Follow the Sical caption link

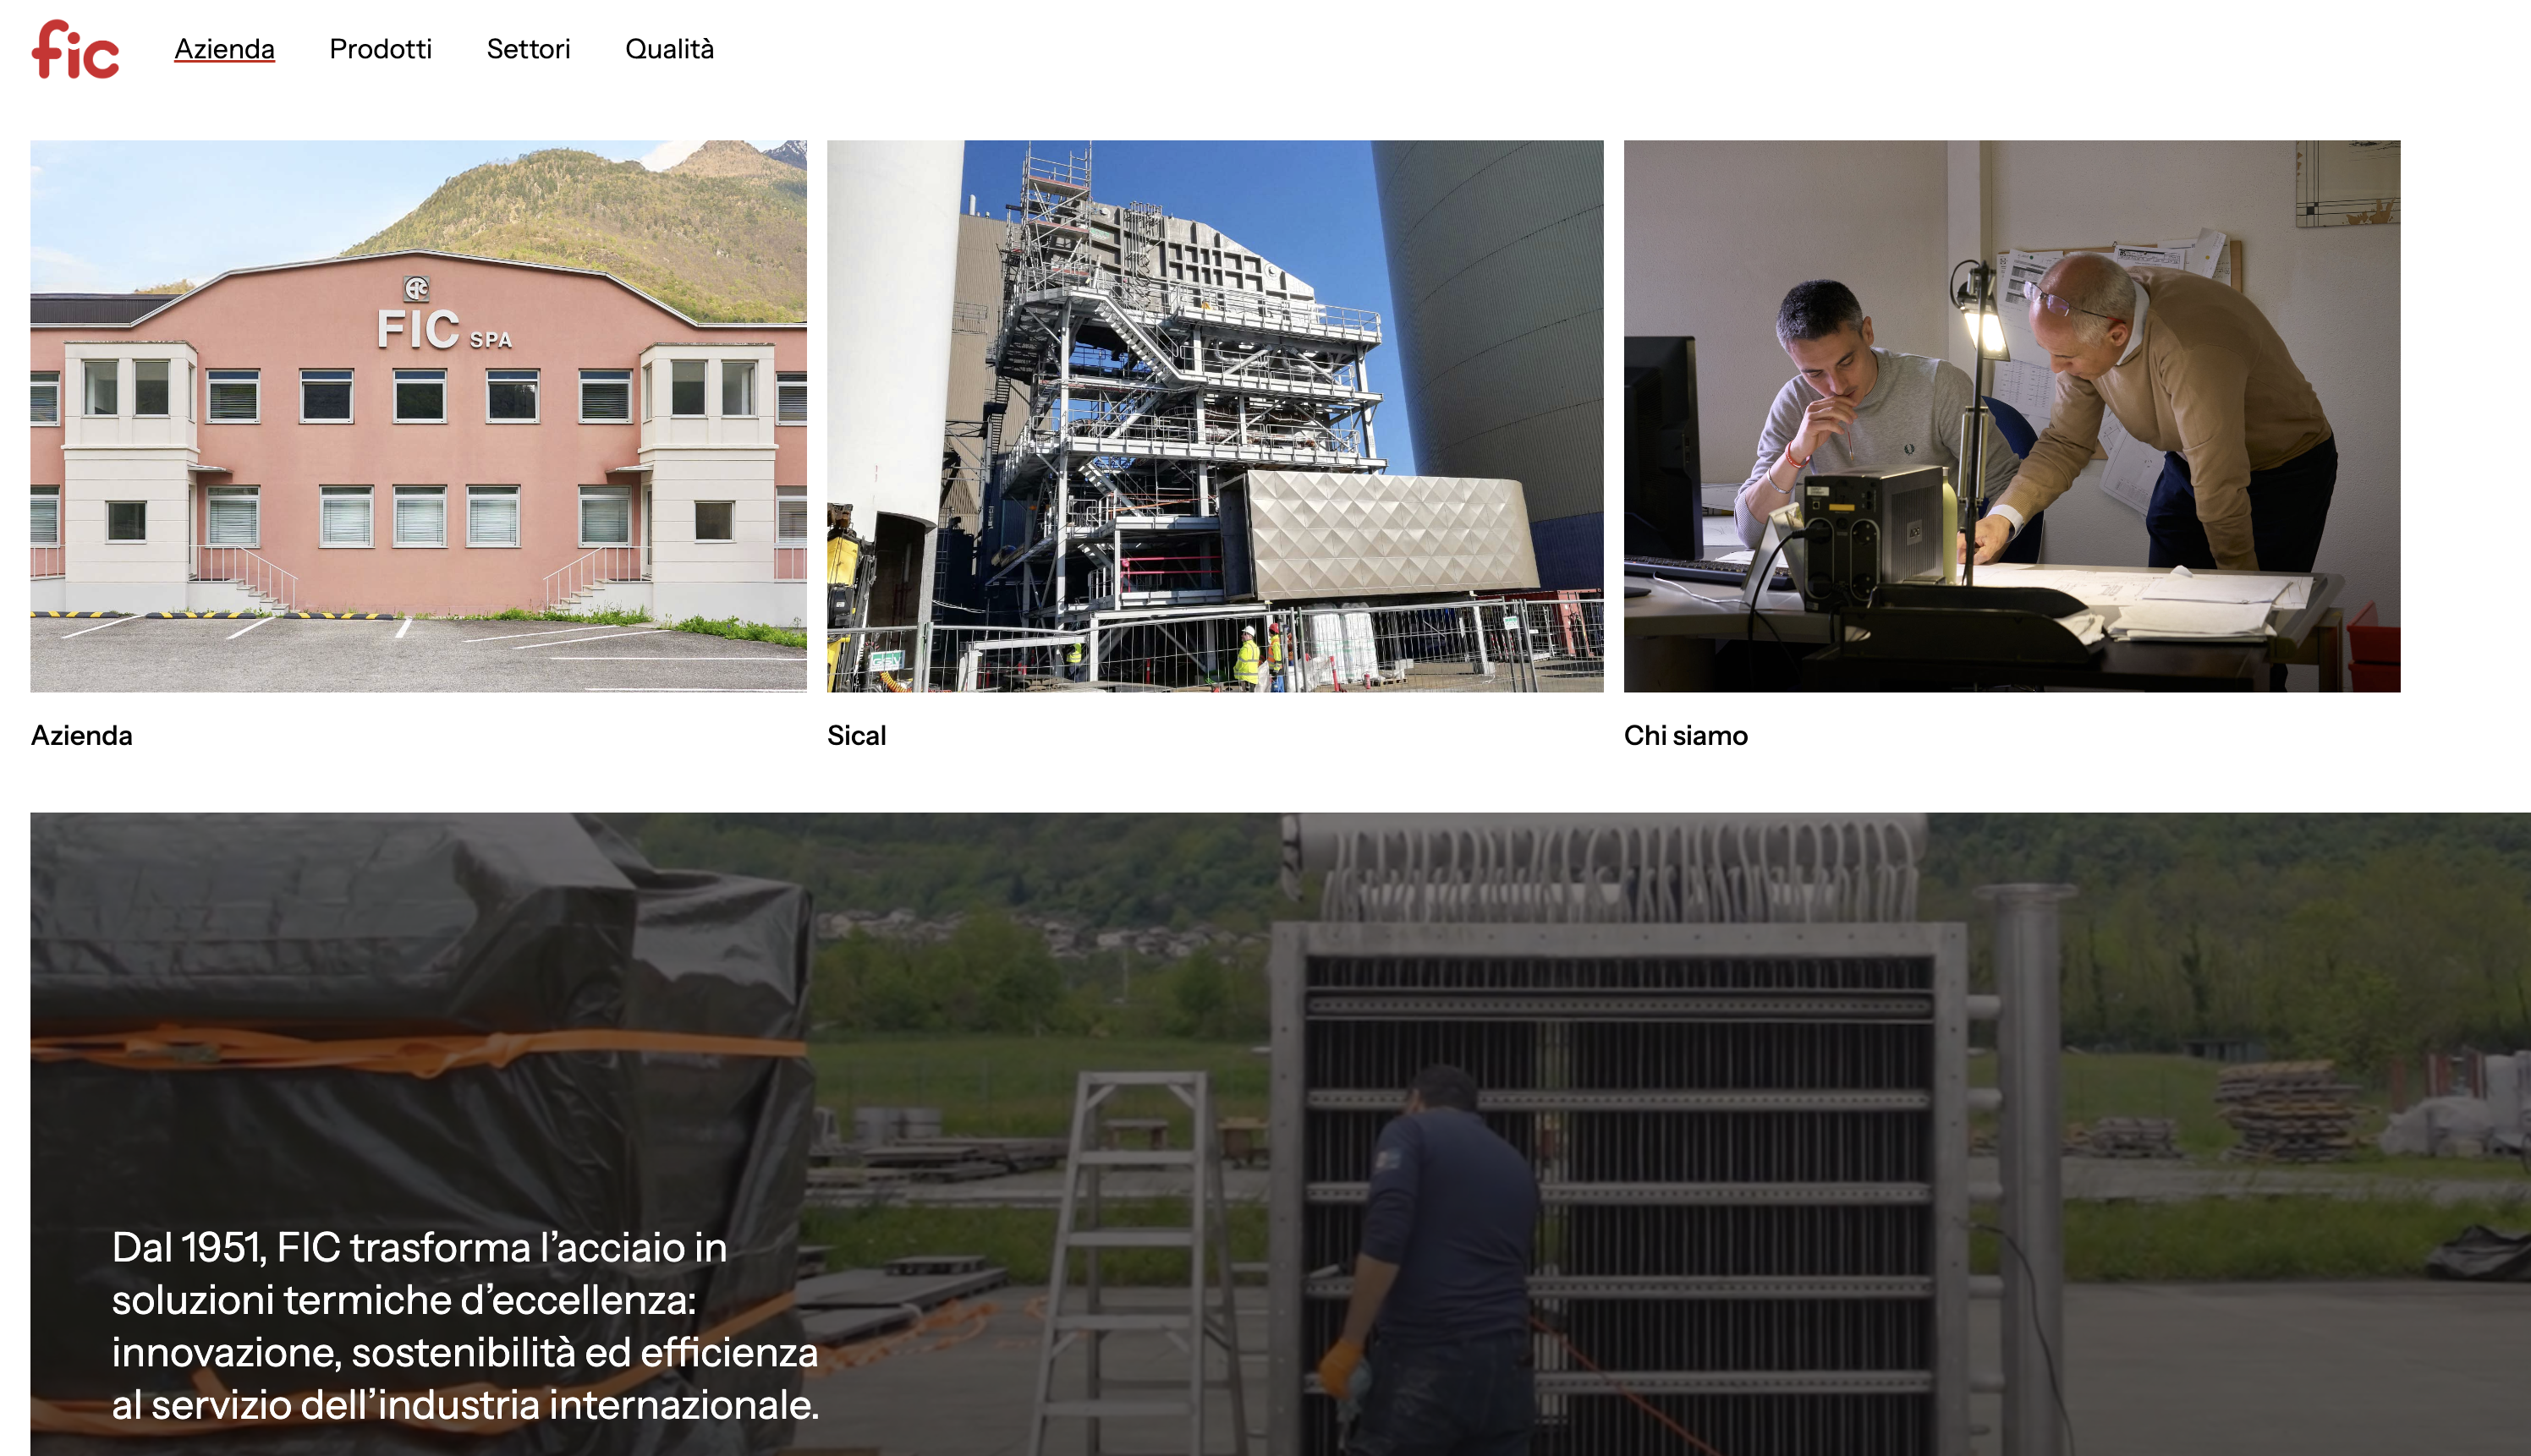(856, 735)
